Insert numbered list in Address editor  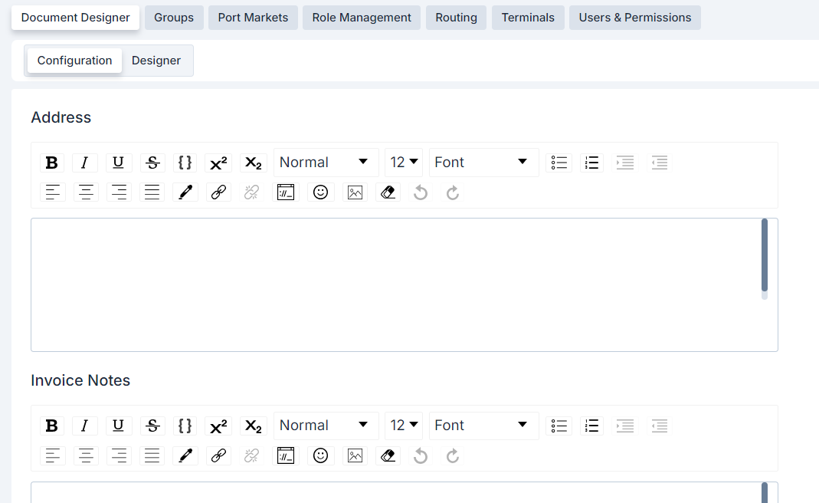[x=591, y=163]
